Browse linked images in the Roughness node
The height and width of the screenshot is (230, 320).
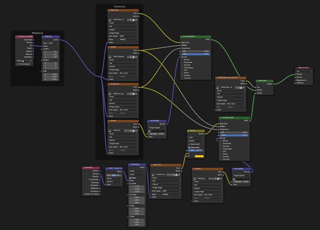pyautogui.click(x=110, y=94)
